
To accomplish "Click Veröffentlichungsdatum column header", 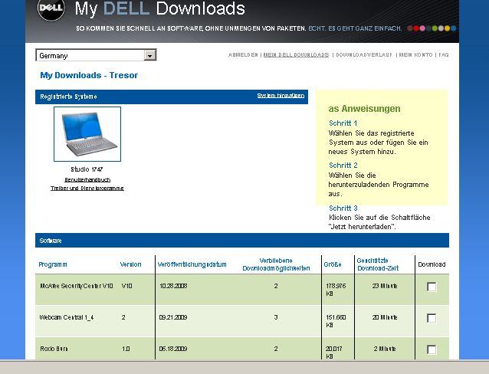I will tap(192, 264).
